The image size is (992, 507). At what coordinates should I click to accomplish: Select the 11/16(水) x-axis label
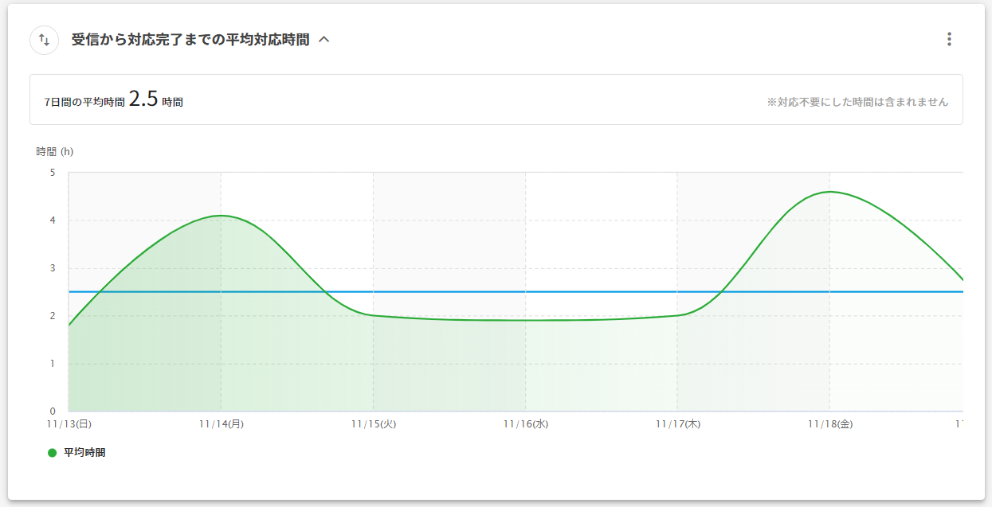(526, 424)
